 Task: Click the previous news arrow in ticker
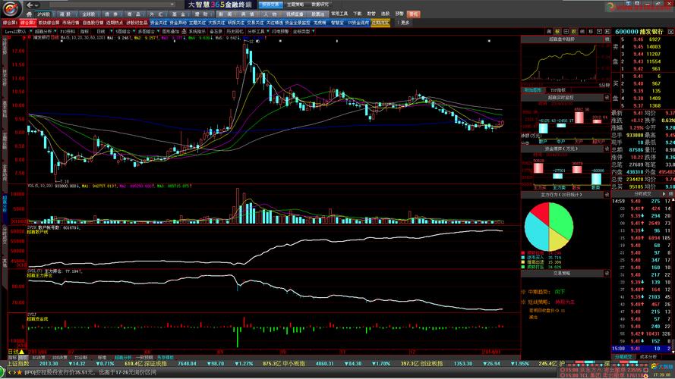click(9, 372)
